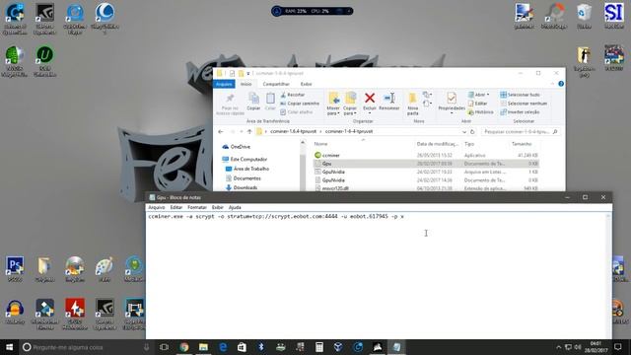The height and width of the screenshot is (355, 631).
Task: Click the Explorer help question mark icon
Action: pyautogui.click(x=561, y=84)
